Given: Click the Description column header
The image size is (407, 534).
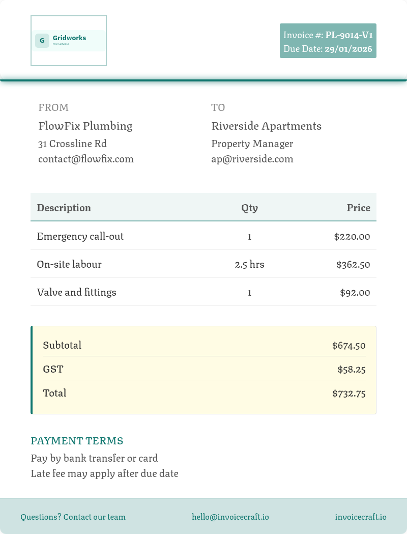Looking at the screenshot, I should point(64,208).
